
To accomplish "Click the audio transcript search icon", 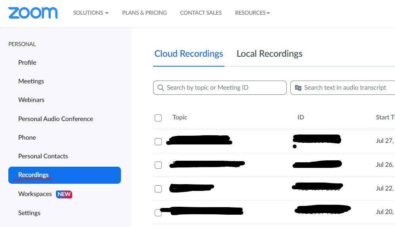I will [x=298, y=88].
